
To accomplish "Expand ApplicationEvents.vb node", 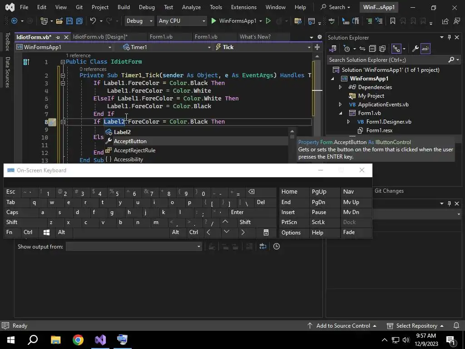I will pos(340,105).
